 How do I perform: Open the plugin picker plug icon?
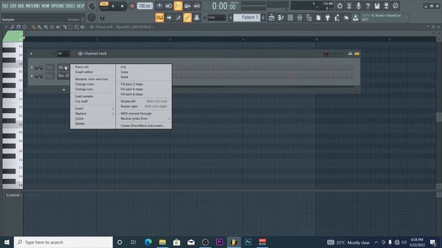click(327, 18)
